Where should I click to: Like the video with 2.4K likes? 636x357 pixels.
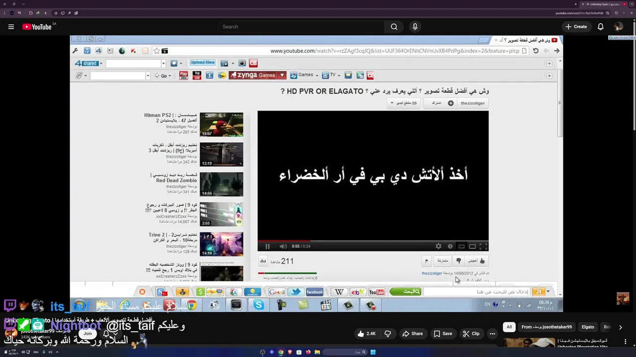click(x=367, y=334)
